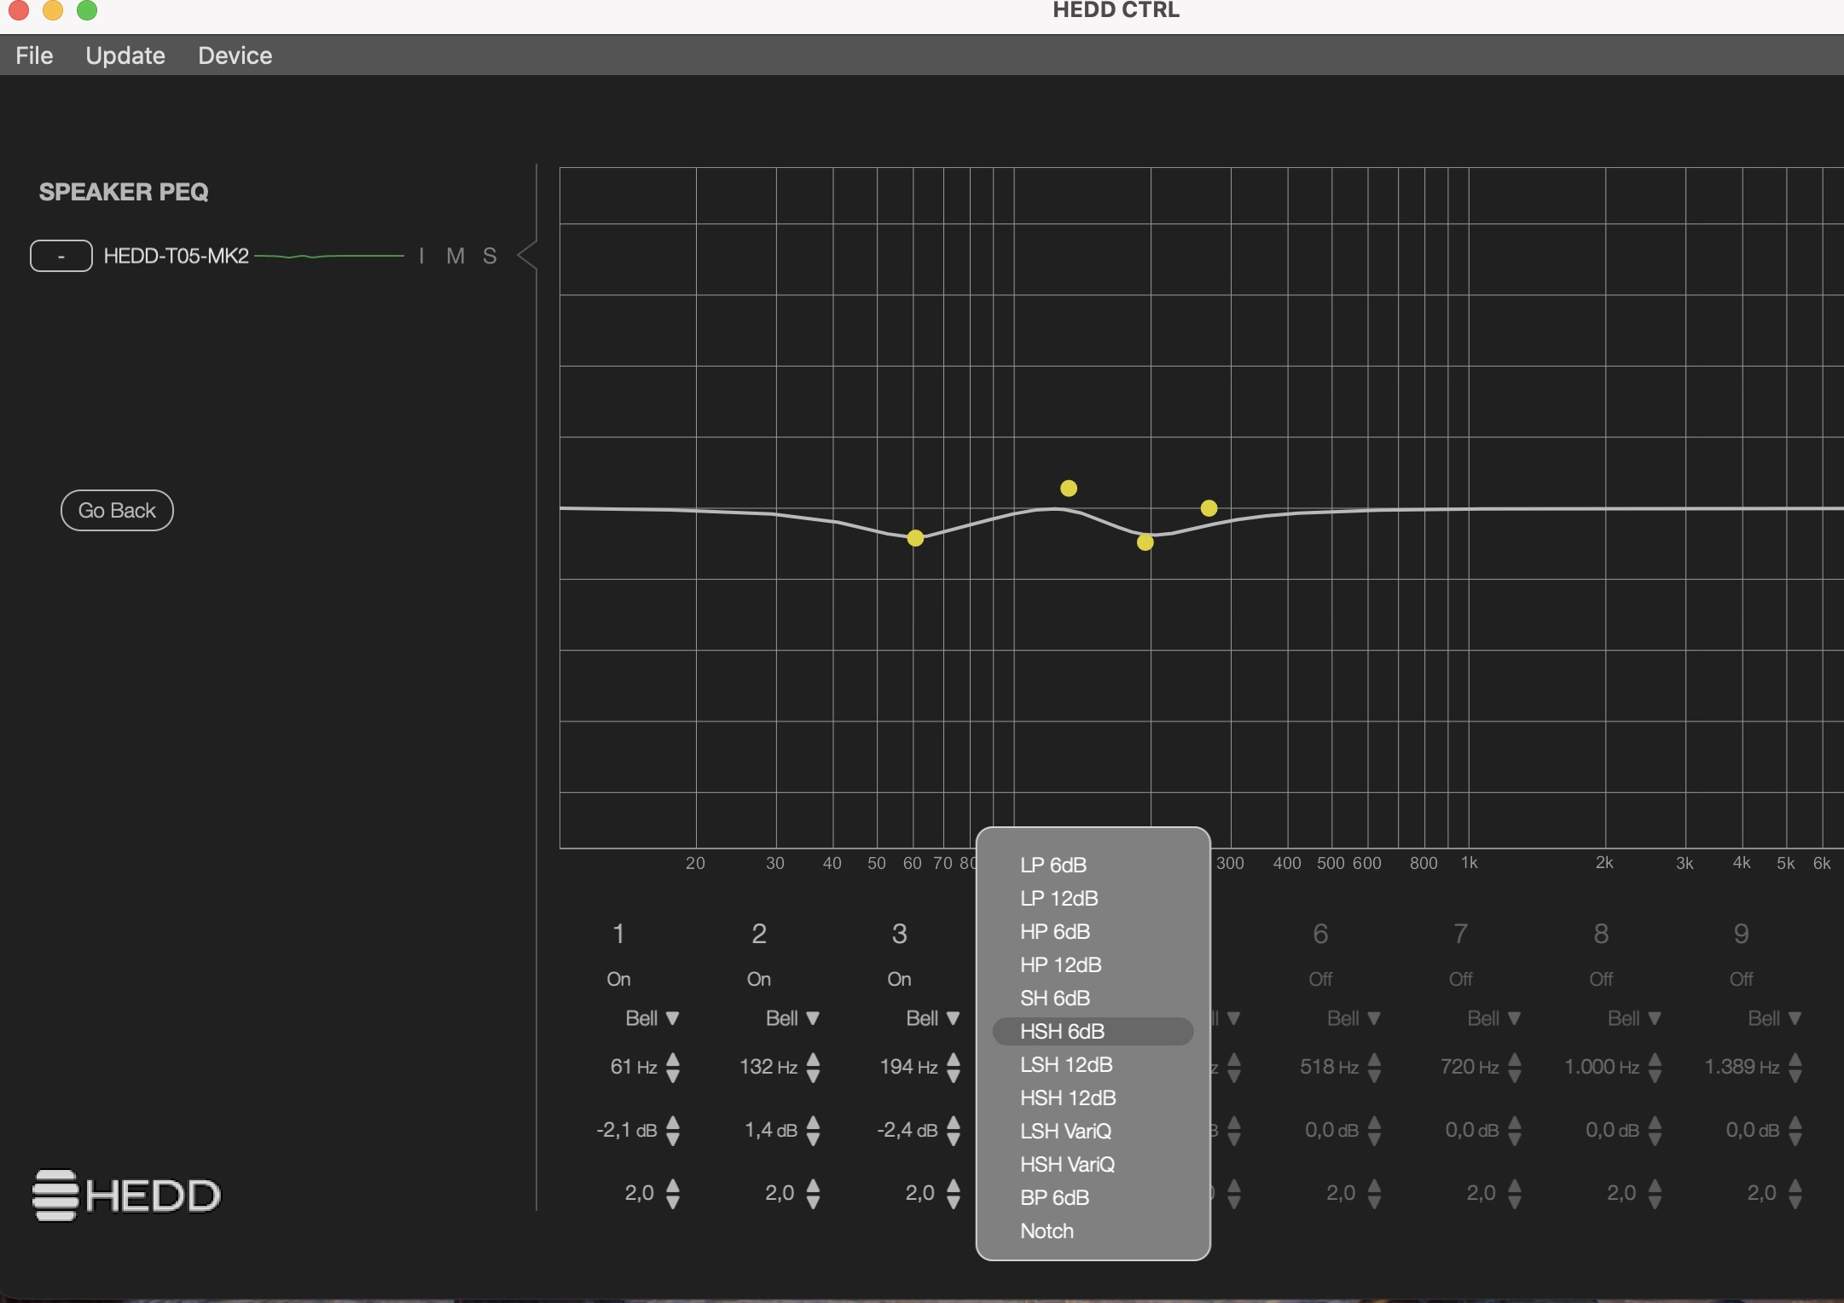Image resolution: width=1844 pixels, height=1303 pixels.
Task: Toggle band 2 On state
Action: pos(759,979)
